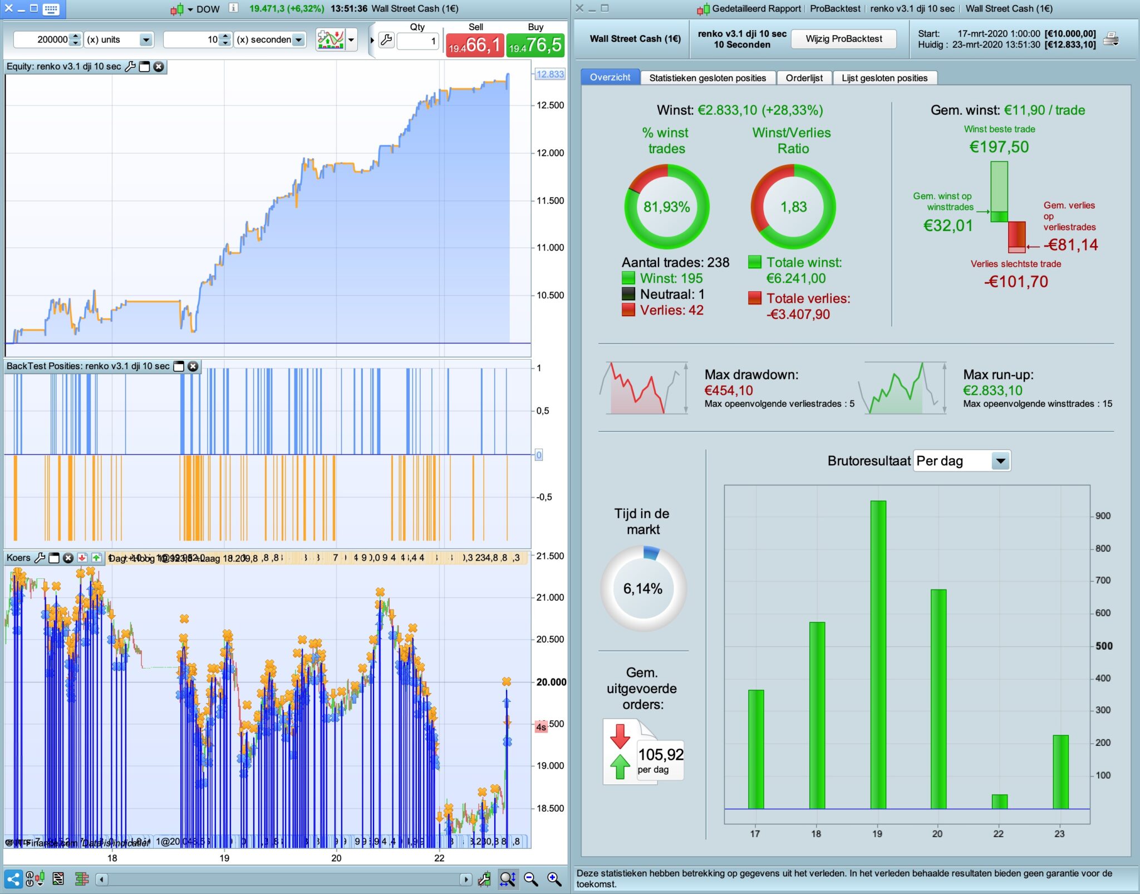Open the indicators and trading systems icon
Image resolution: width=1140 pixels, height=894 pixels.
click(x=330, y=40)
